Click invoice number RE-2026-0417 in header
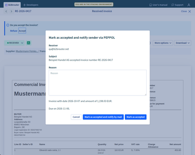 [x=23, y=11]
